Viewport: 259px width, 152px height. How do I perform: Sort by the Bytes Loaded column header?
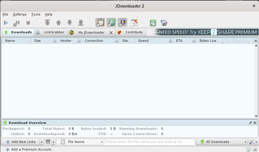(209, 41)
